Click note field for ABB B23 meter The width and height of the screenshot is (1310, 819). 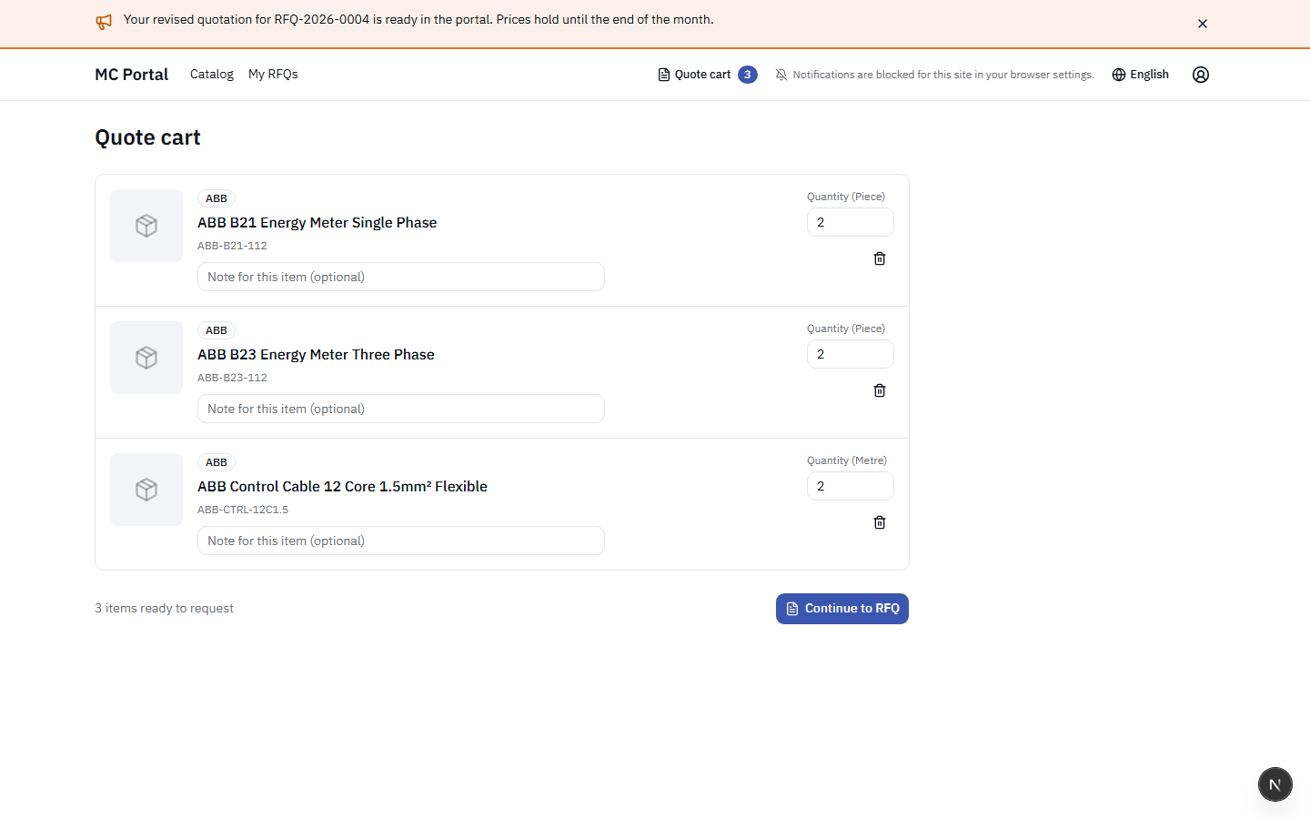(401, 409)
